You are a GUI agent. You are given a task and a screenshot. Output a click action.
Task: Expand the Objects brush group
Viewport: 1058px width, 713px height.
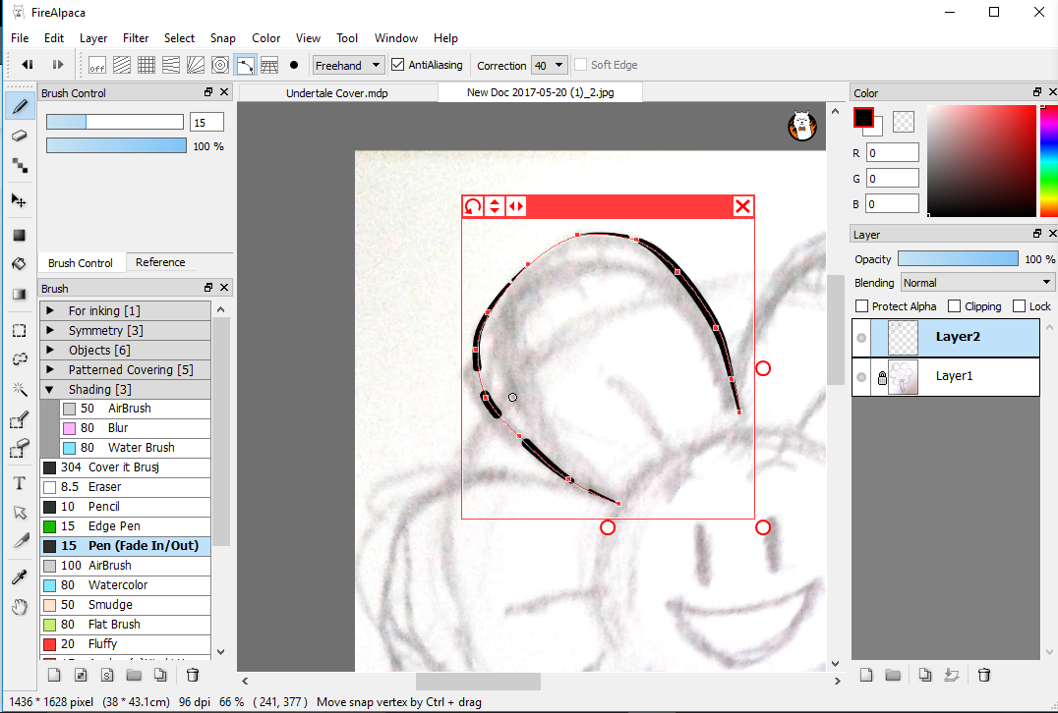pos(50,350)
